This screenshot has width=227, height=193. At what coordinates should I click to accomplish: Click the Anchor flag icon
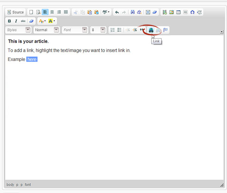pyautogui.click(x=165, y=30)
